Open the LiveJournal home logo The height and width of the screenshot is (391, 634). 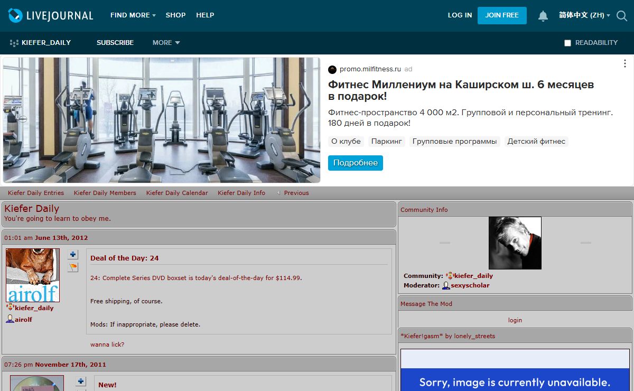(x=51, y=15)
